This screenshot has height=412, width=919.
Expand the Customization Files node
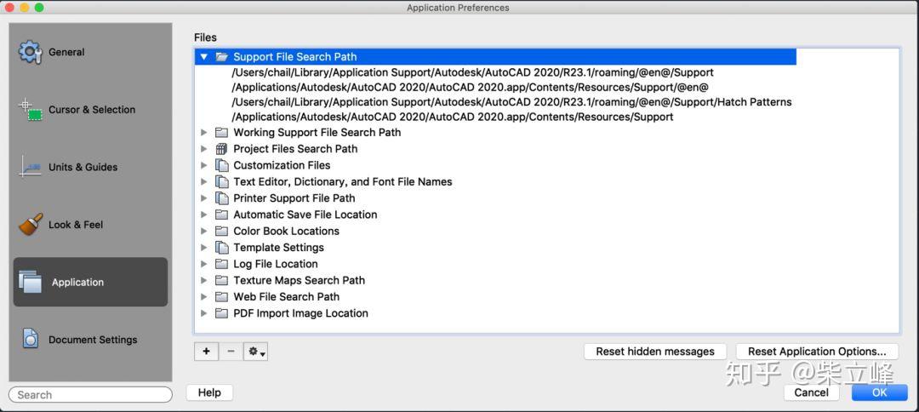click(204, 165)
